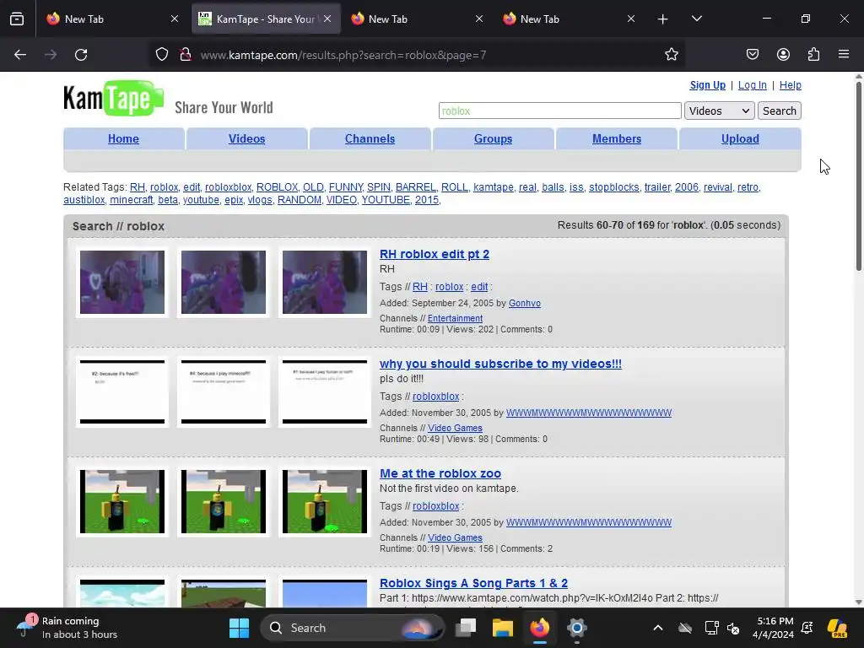Open the Settings gear on taskbar
The image size is (864, 648).
pyautogui.click(x=576, y=628)
